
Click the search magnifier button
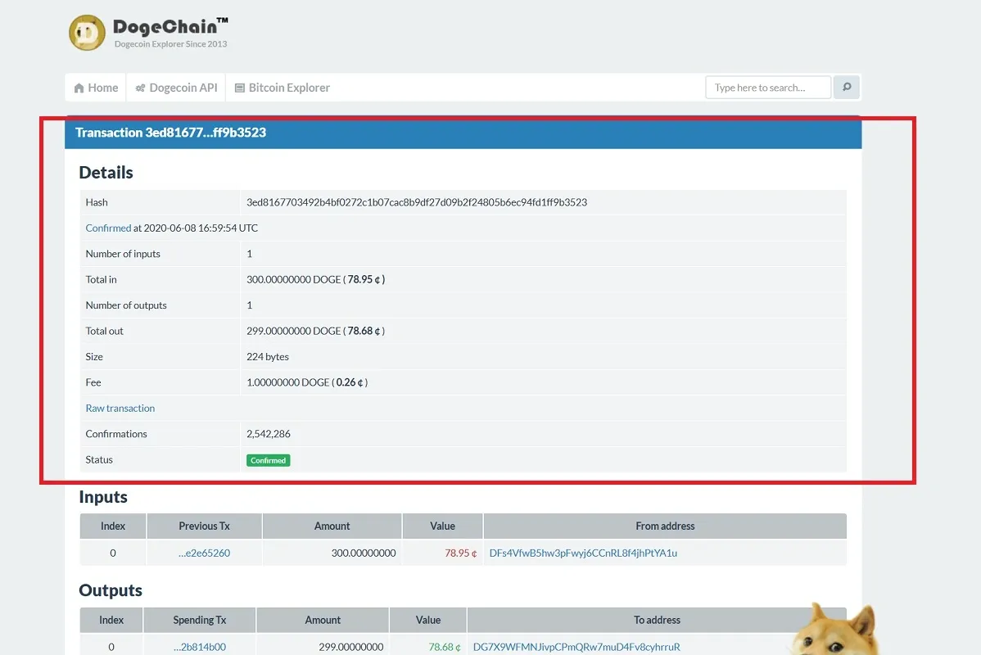click(847, 88)
